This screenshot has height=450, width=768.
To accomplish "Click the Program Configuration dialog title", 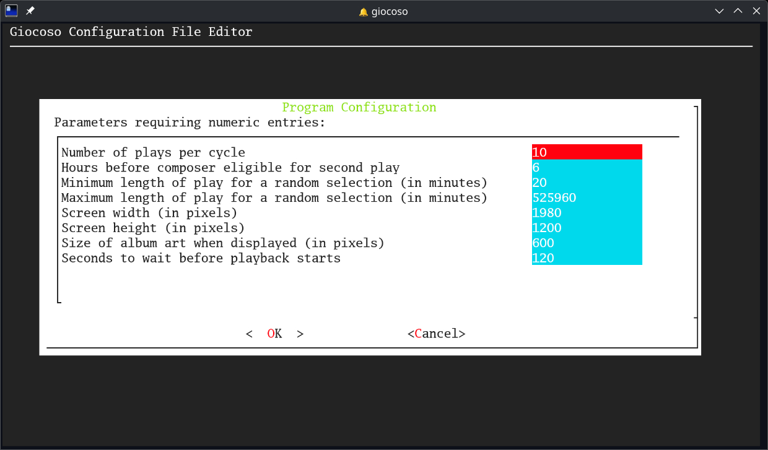I will pyautogui.click(x=359, y=107).
